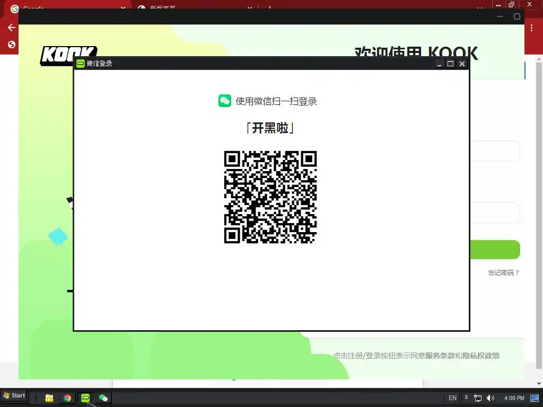543x407 pixels.
Task: Restore down the browser window
Action: point(512,4)
